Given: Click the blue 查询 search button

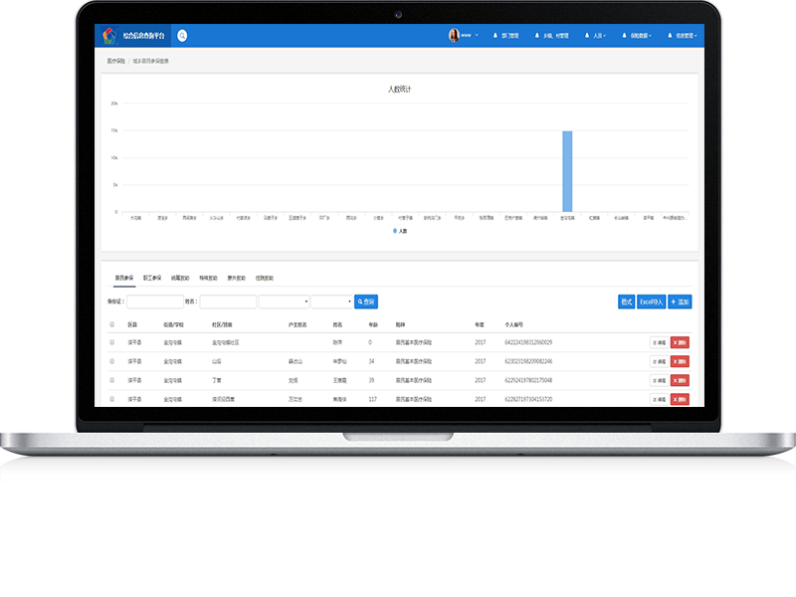Looking at the screenshot, I should [x=366, y=301].
